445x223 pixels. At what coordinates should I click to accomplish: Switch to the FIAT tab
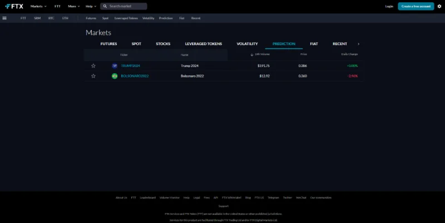[x=314, y=44]
